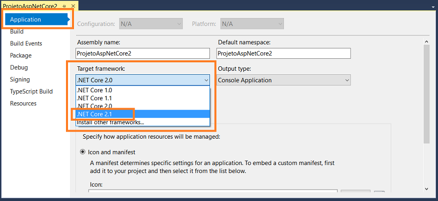Switch to TypeScript Build tab
The image size is (438, 201).
click(x=31, y=91)
